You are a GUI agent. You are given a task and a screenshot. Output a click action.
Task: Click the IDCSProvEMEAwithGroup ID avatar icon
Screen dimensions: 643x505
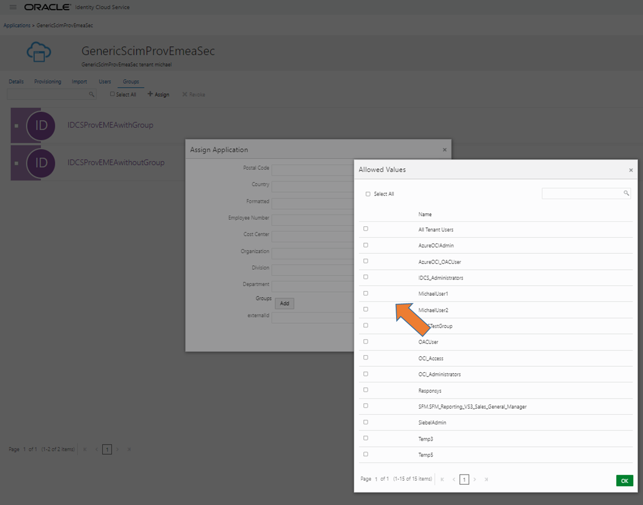coord(41,126)
